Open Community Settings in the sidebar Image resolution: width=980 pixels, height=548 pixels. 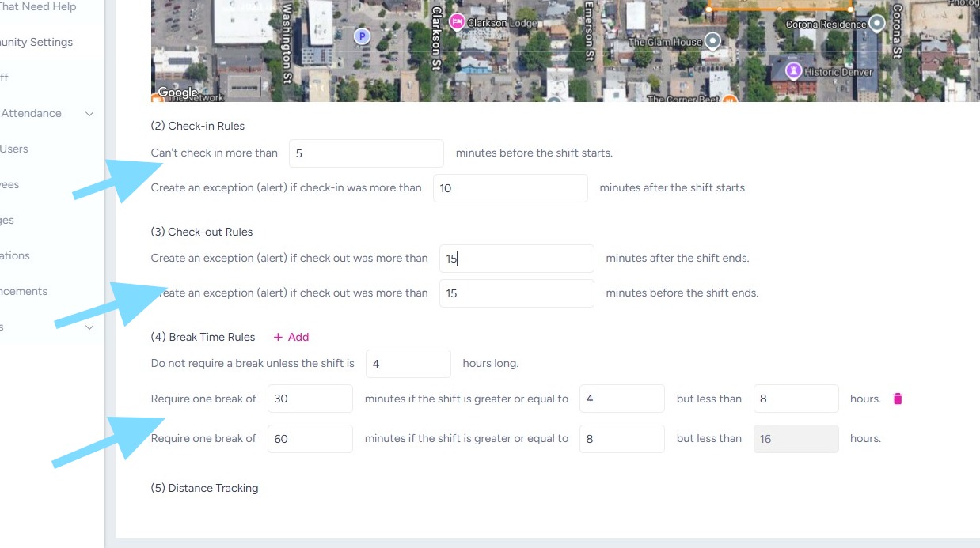pyautogui.click(x=36, y=43)
